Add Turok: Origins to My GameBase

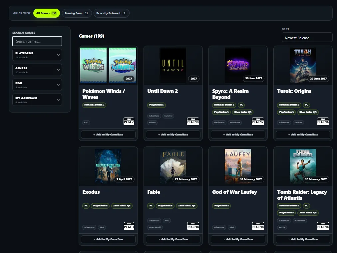303,134
